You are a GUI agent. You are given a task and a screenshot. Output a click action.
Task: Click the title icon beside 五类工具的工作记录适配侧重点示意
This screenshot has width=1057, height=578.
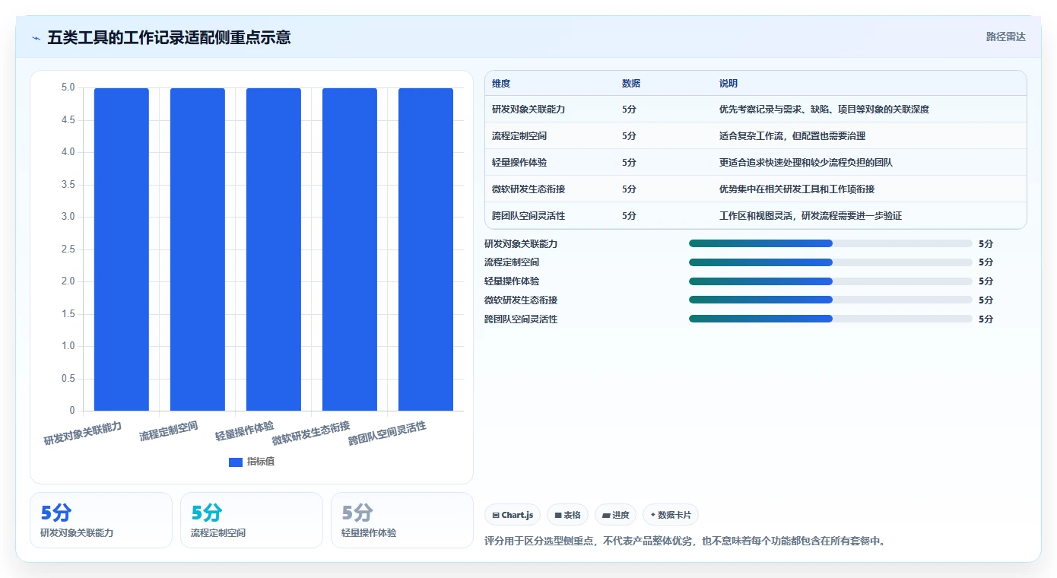[37, 38]
